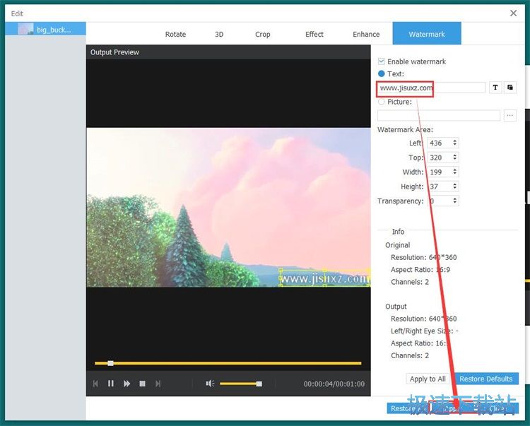Click on the volume slider
The width and height of the screenshot is (530, 426).
tap(241, 384)
